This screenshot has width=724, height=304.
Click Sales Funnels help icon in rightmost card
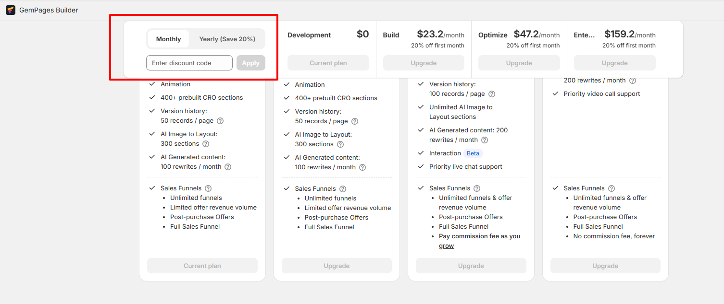tap(612, 188)
